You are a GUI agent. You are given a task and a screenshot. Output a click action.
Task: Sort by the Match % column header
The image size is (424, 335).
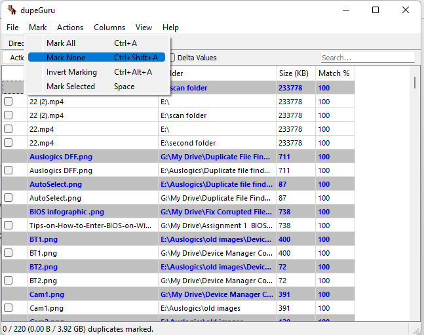(x=334, y=73)
